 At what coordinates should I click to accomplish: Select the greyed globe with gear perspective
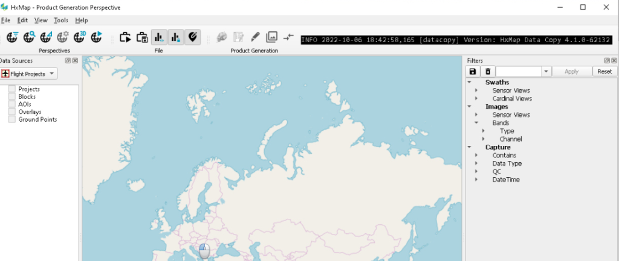(x=63, y=37)
